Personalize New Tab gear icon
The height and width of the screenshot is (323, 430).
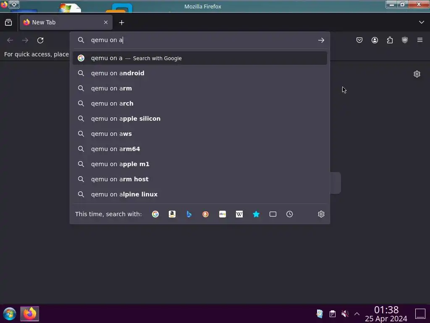417,74
